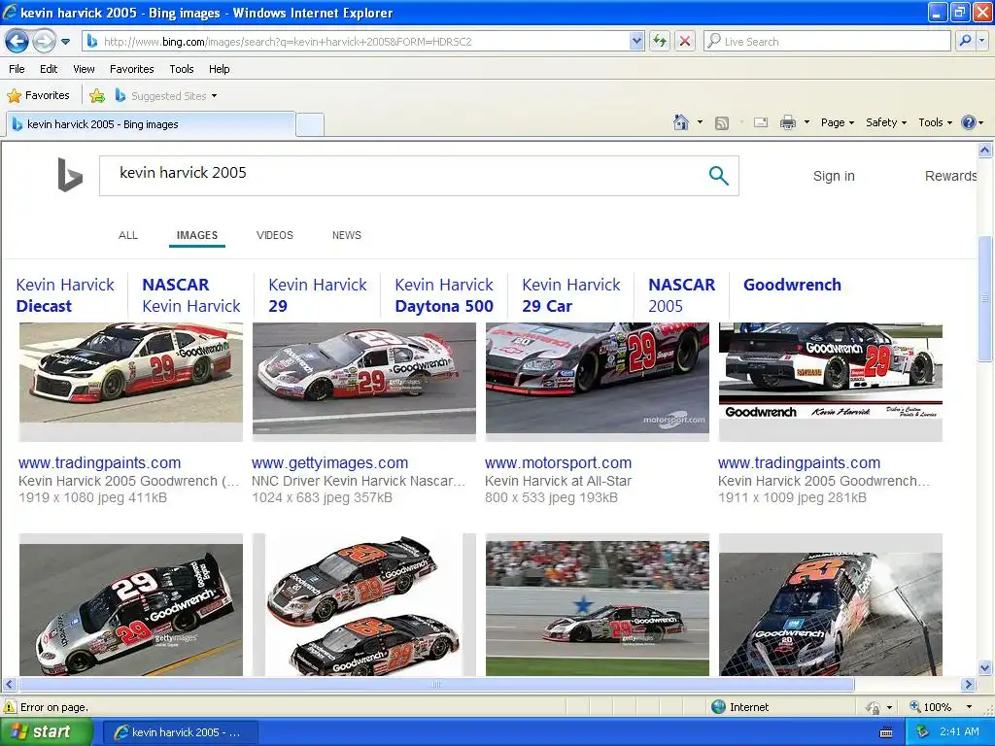This screenshot has height=746, width=995.
Task: Click the Bing search magnifier icon
Action: coord(718,176)
